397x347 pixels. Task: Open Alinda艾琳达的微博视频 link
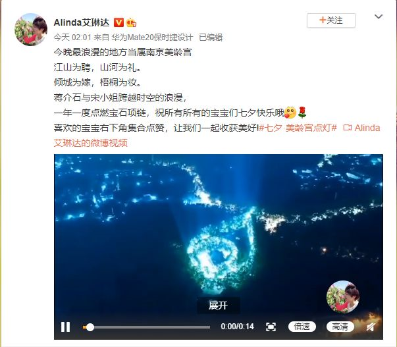[x=217, y=135]
